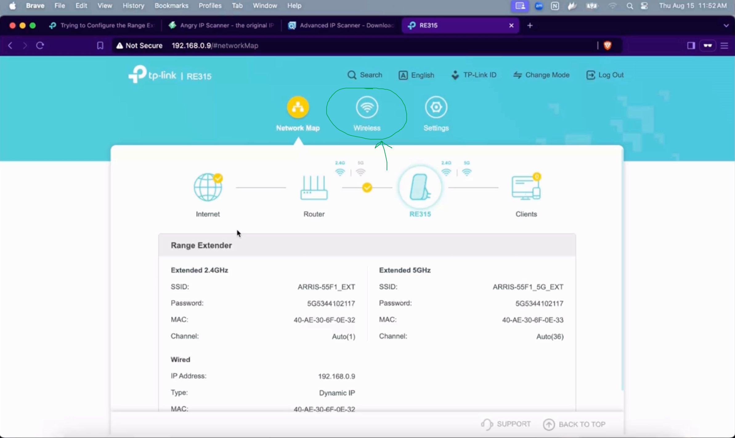Image resolution: width=735 pixels, height=438 pixels.
Task: Open the English language selector
Action: pyautogui.click(x=416, y=75)
